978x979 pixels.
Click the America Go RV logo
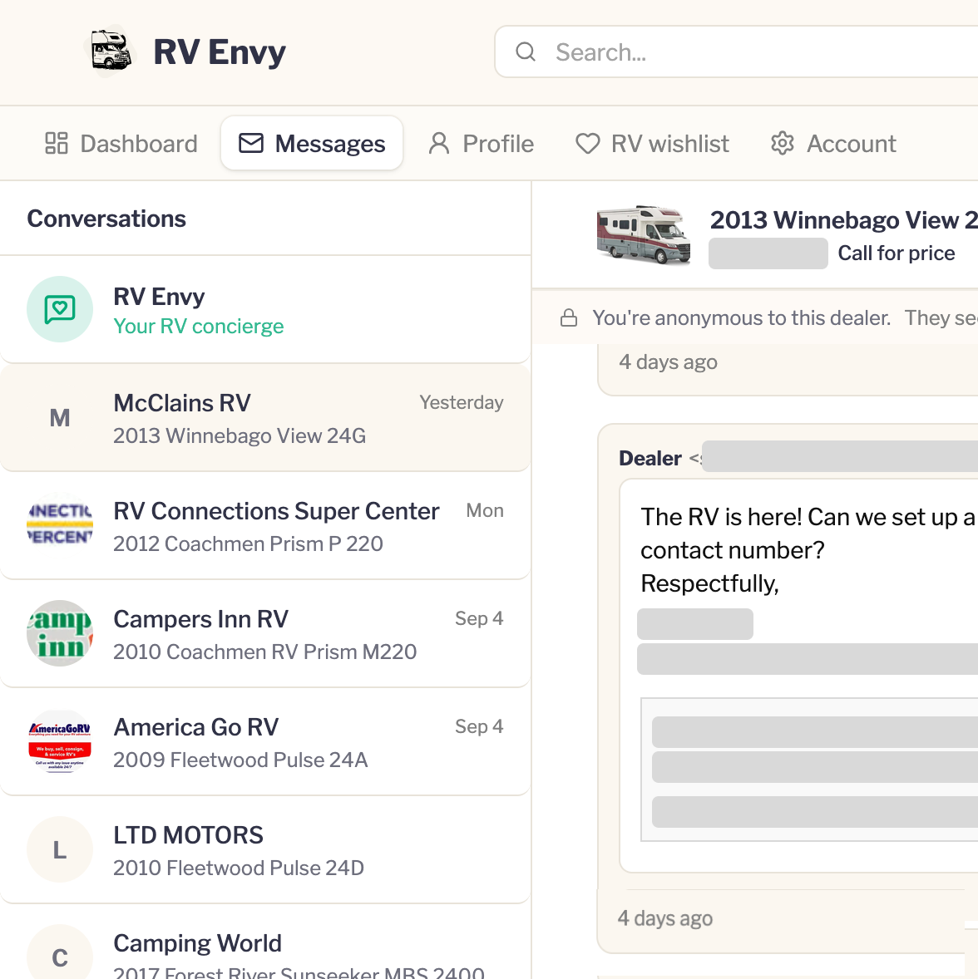point(60,741)
